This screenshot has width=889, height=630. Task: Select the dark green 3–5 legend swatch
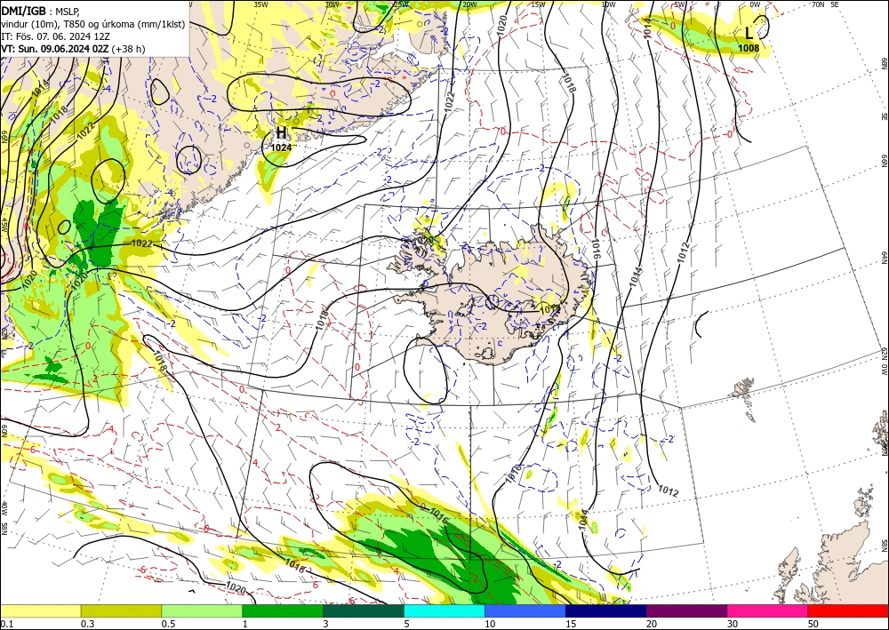(364, 610)
